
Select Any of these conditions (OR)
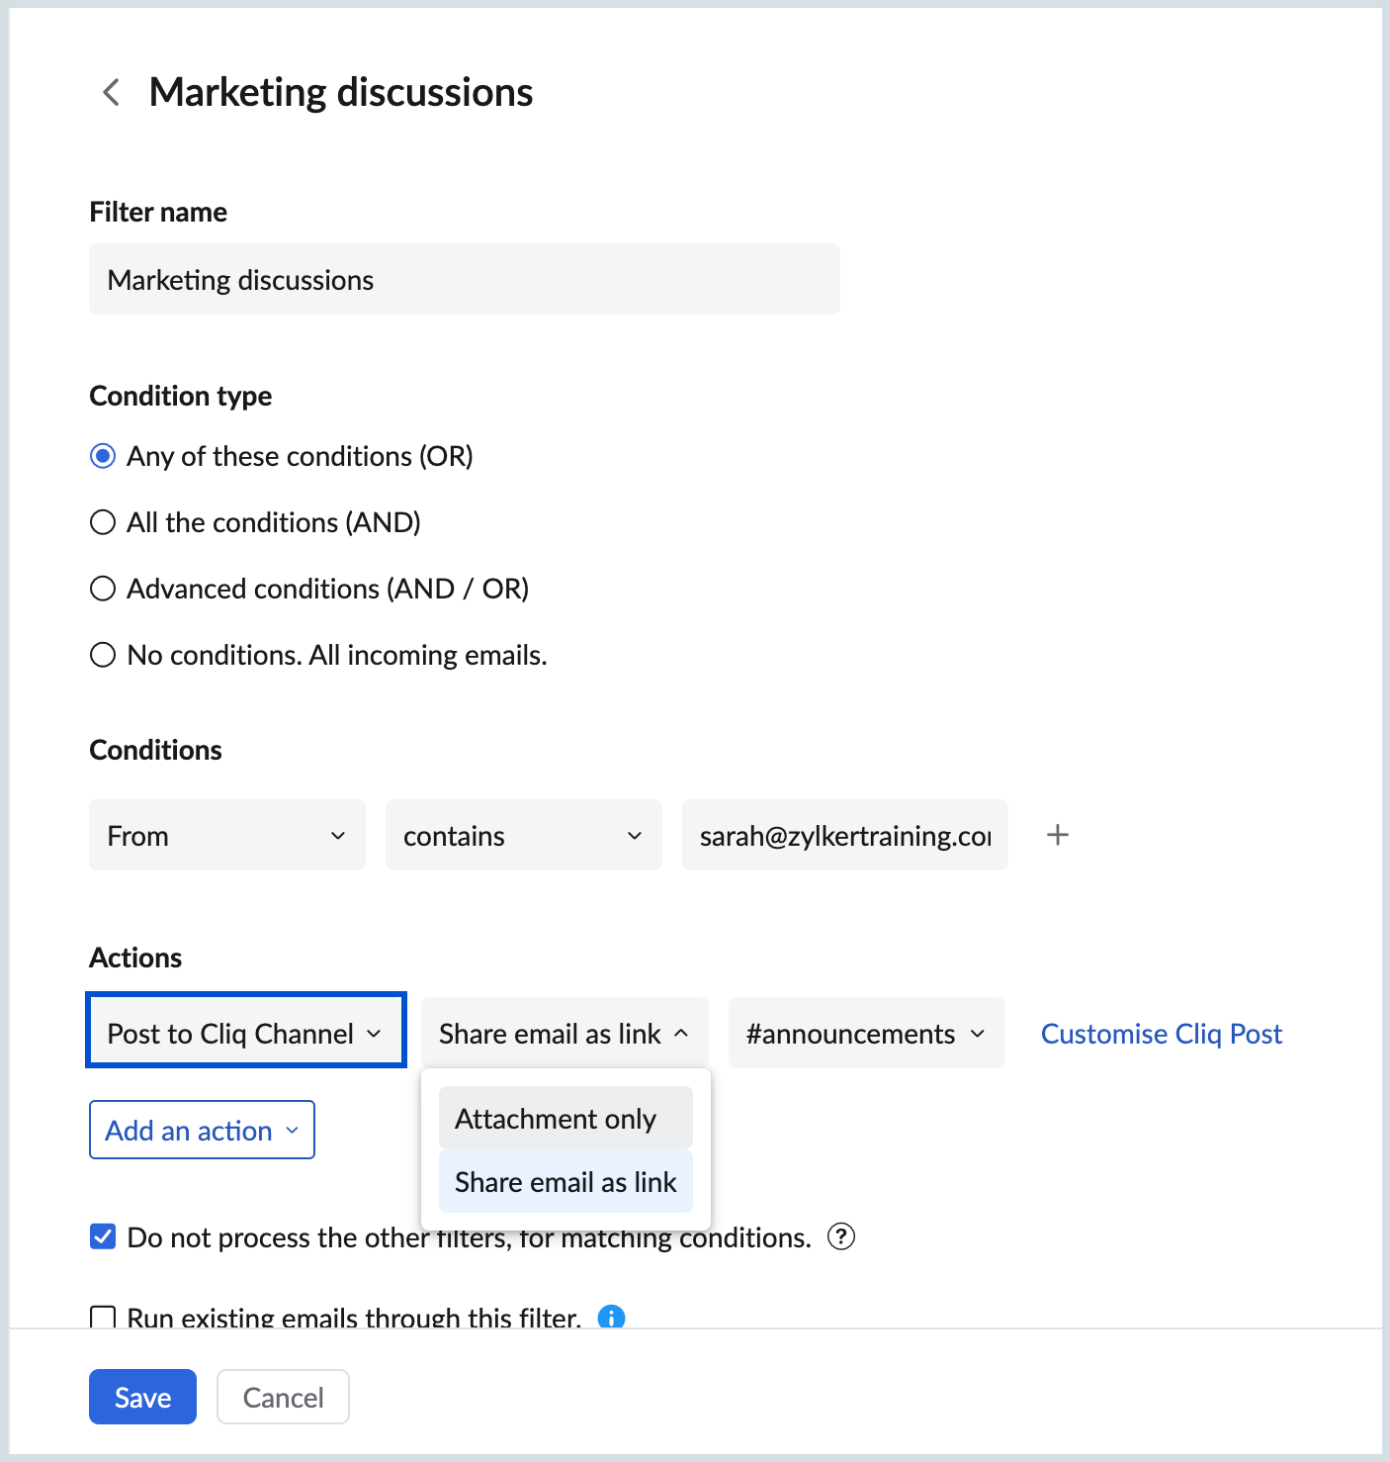(x=103, y=456)
